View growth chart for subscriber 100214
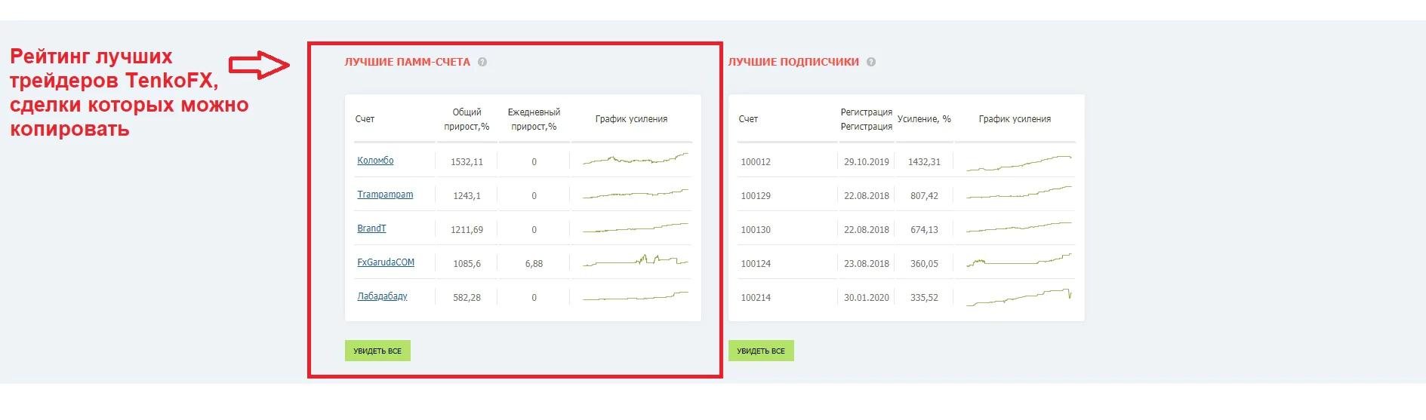The width and height of the screenshot is (1426, 420). pyautogui.click(x=1018, y=297)
